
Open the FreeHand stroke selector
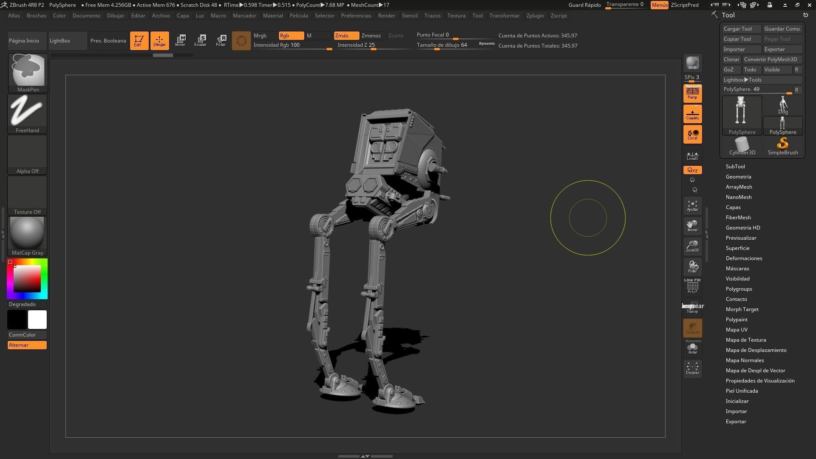(x=28, y=113)
